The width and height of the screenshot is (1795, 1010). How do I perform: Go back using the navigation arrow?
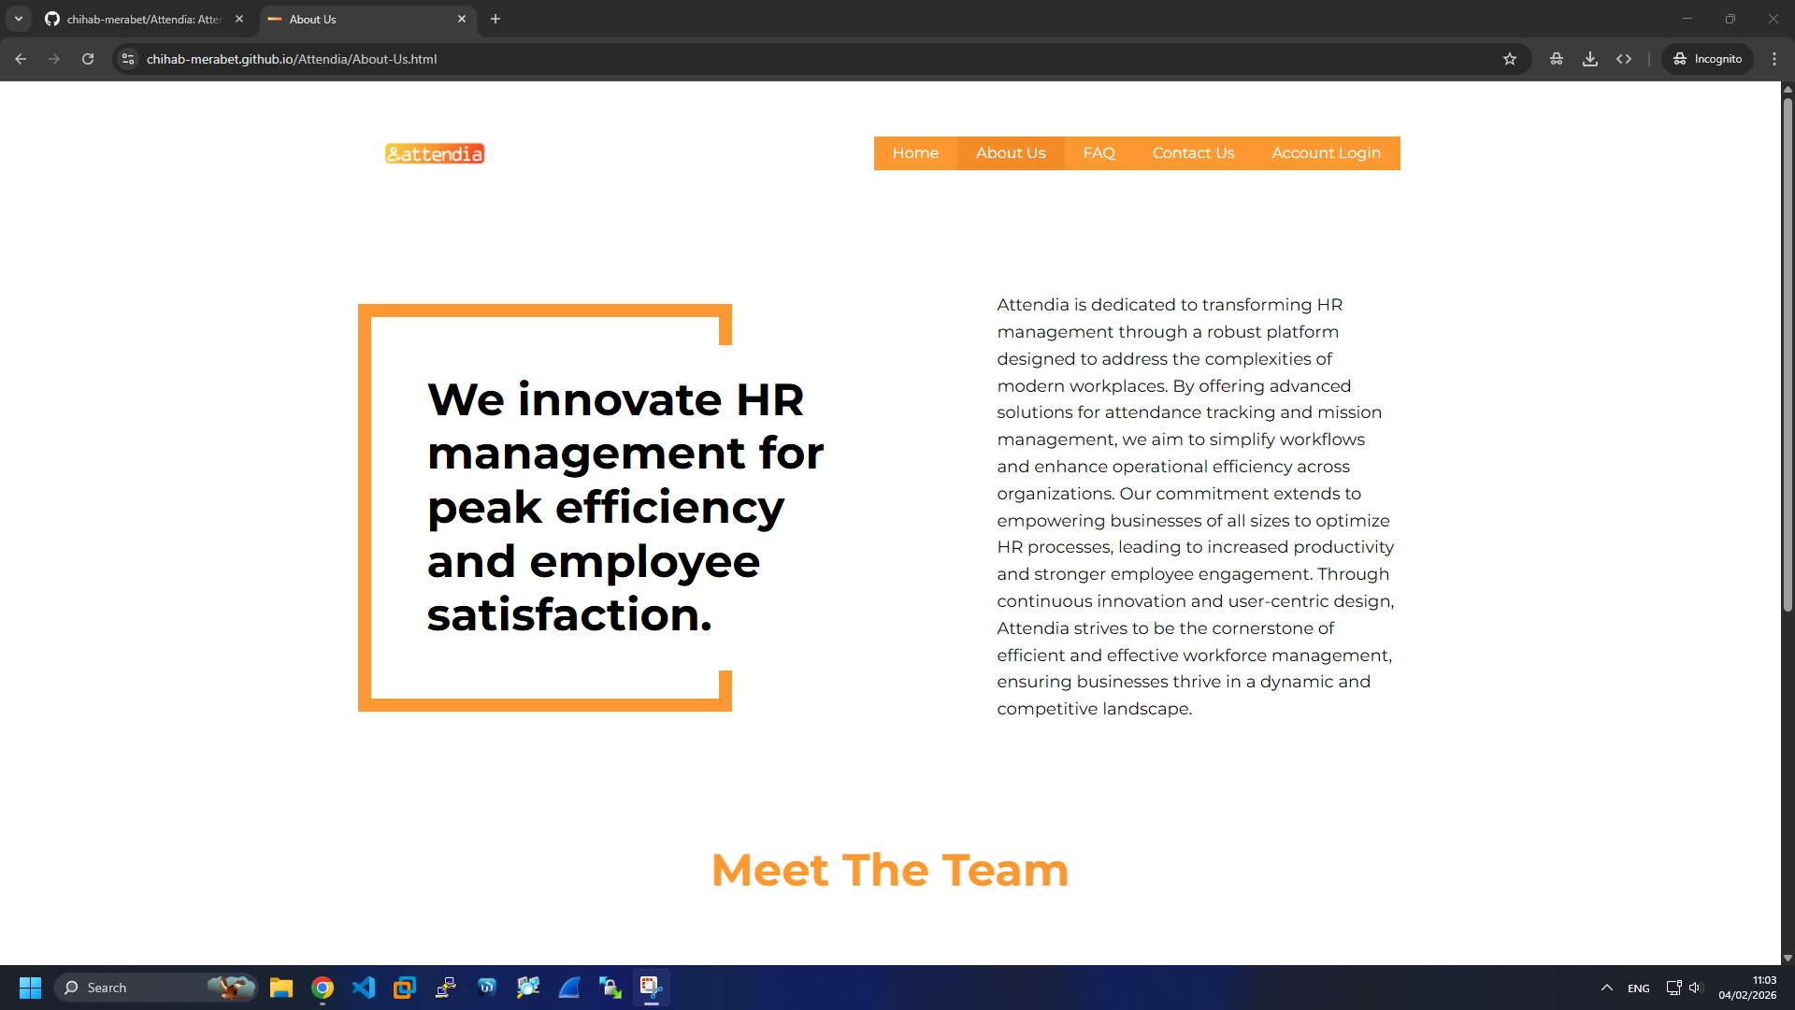[21, 59]
